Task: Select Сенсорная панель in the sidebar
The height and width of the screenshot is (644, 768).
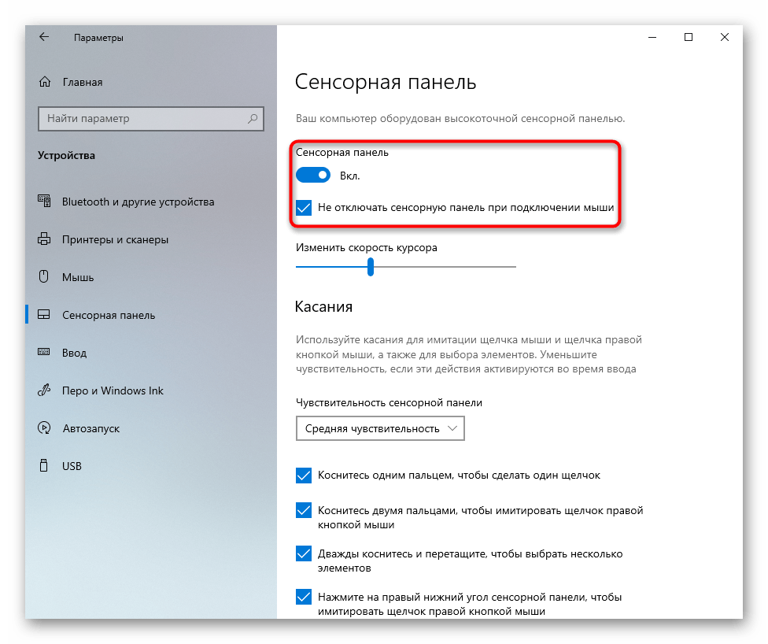Action: [x=109, y=315]
